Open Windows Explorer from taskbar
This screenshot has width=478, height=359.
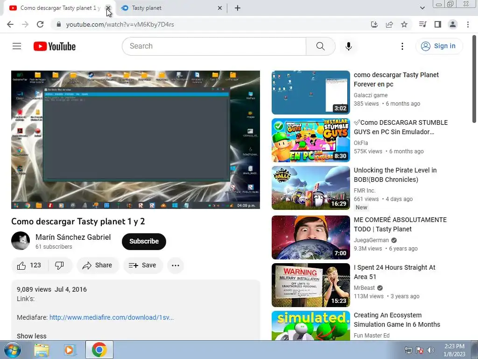(42, 350)
